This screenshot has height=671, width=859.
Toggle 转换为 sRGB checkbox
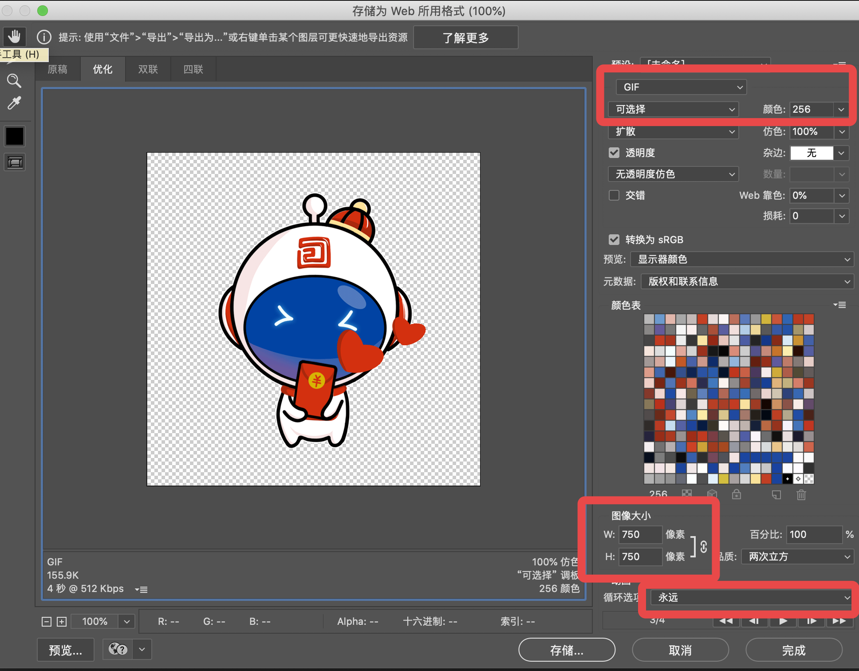[614, 240]
